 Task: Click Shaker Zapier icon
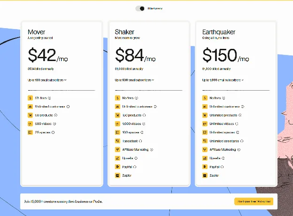click(x=117, y=176)
